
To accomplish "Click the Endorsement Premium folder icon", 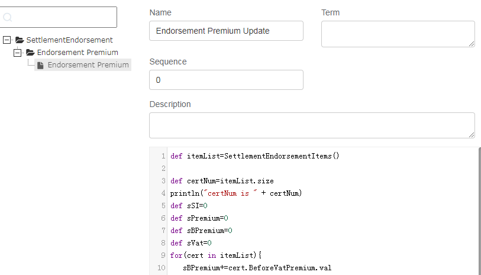I will [30, 53].
